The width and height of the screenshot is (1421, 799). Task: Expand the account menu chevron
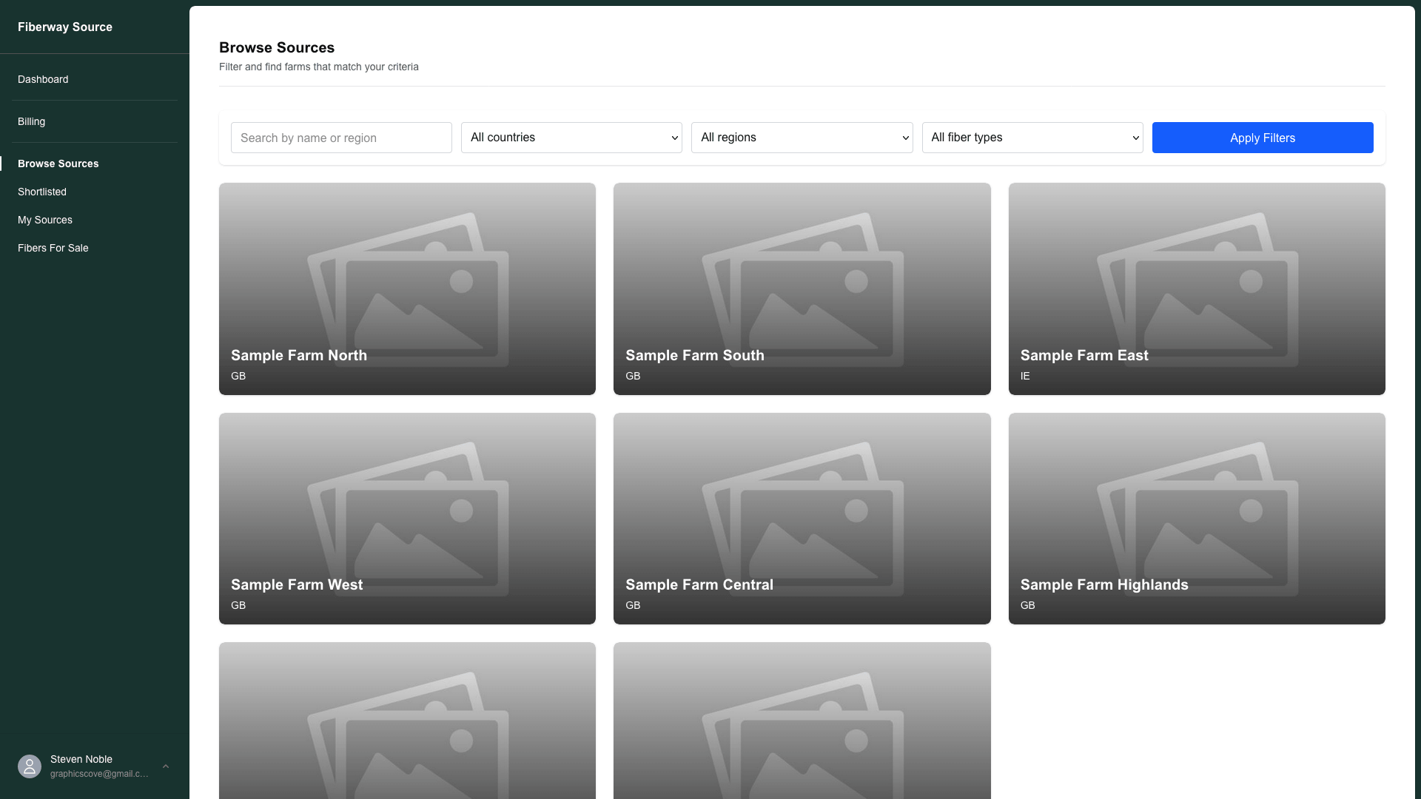point(166,766)
